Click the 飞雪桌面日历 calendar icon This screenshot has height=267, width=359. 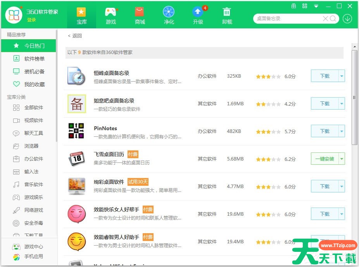click(x=76, y=159)
